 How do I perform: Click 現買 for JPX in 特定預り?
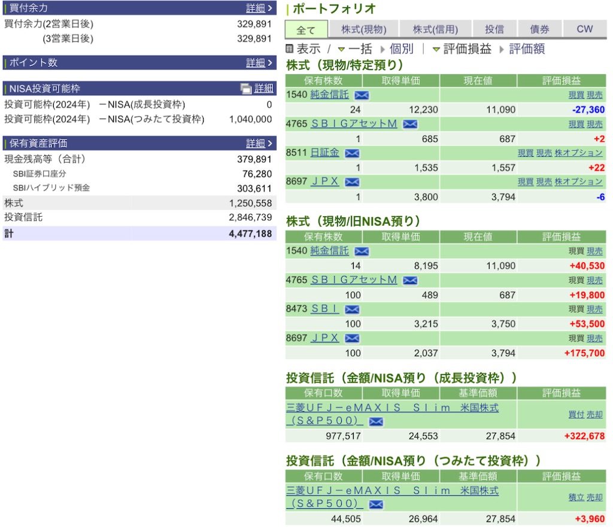click(x=526, y=182)
